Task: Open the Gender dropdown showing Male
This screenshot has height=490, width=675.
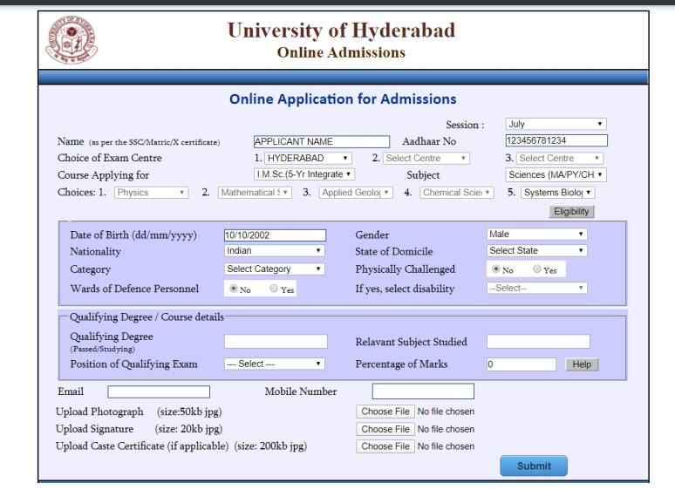Action: (x=536, y=235)
